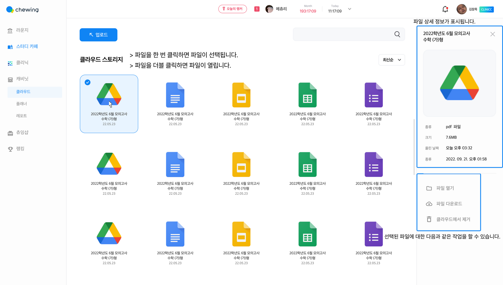Select the second-row Google Forms file

coord(373,173)
